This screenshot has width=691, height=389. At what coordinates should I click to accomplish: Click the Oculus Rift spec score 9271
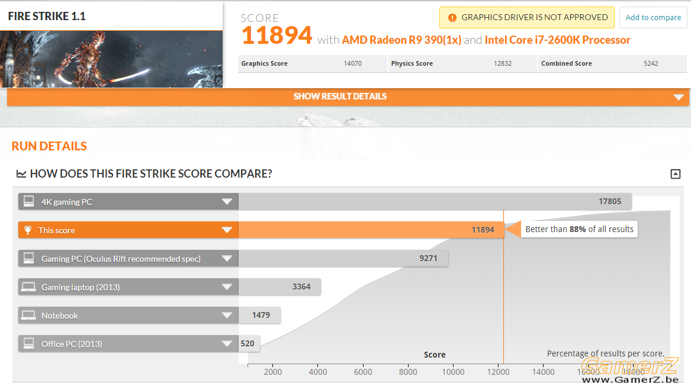pos(428,258)
